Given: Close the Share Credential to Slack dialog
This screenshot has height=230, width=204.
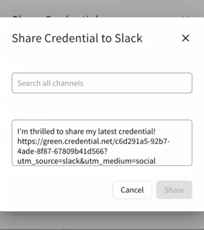Looking at the screenshot, I should coord(185,38).
